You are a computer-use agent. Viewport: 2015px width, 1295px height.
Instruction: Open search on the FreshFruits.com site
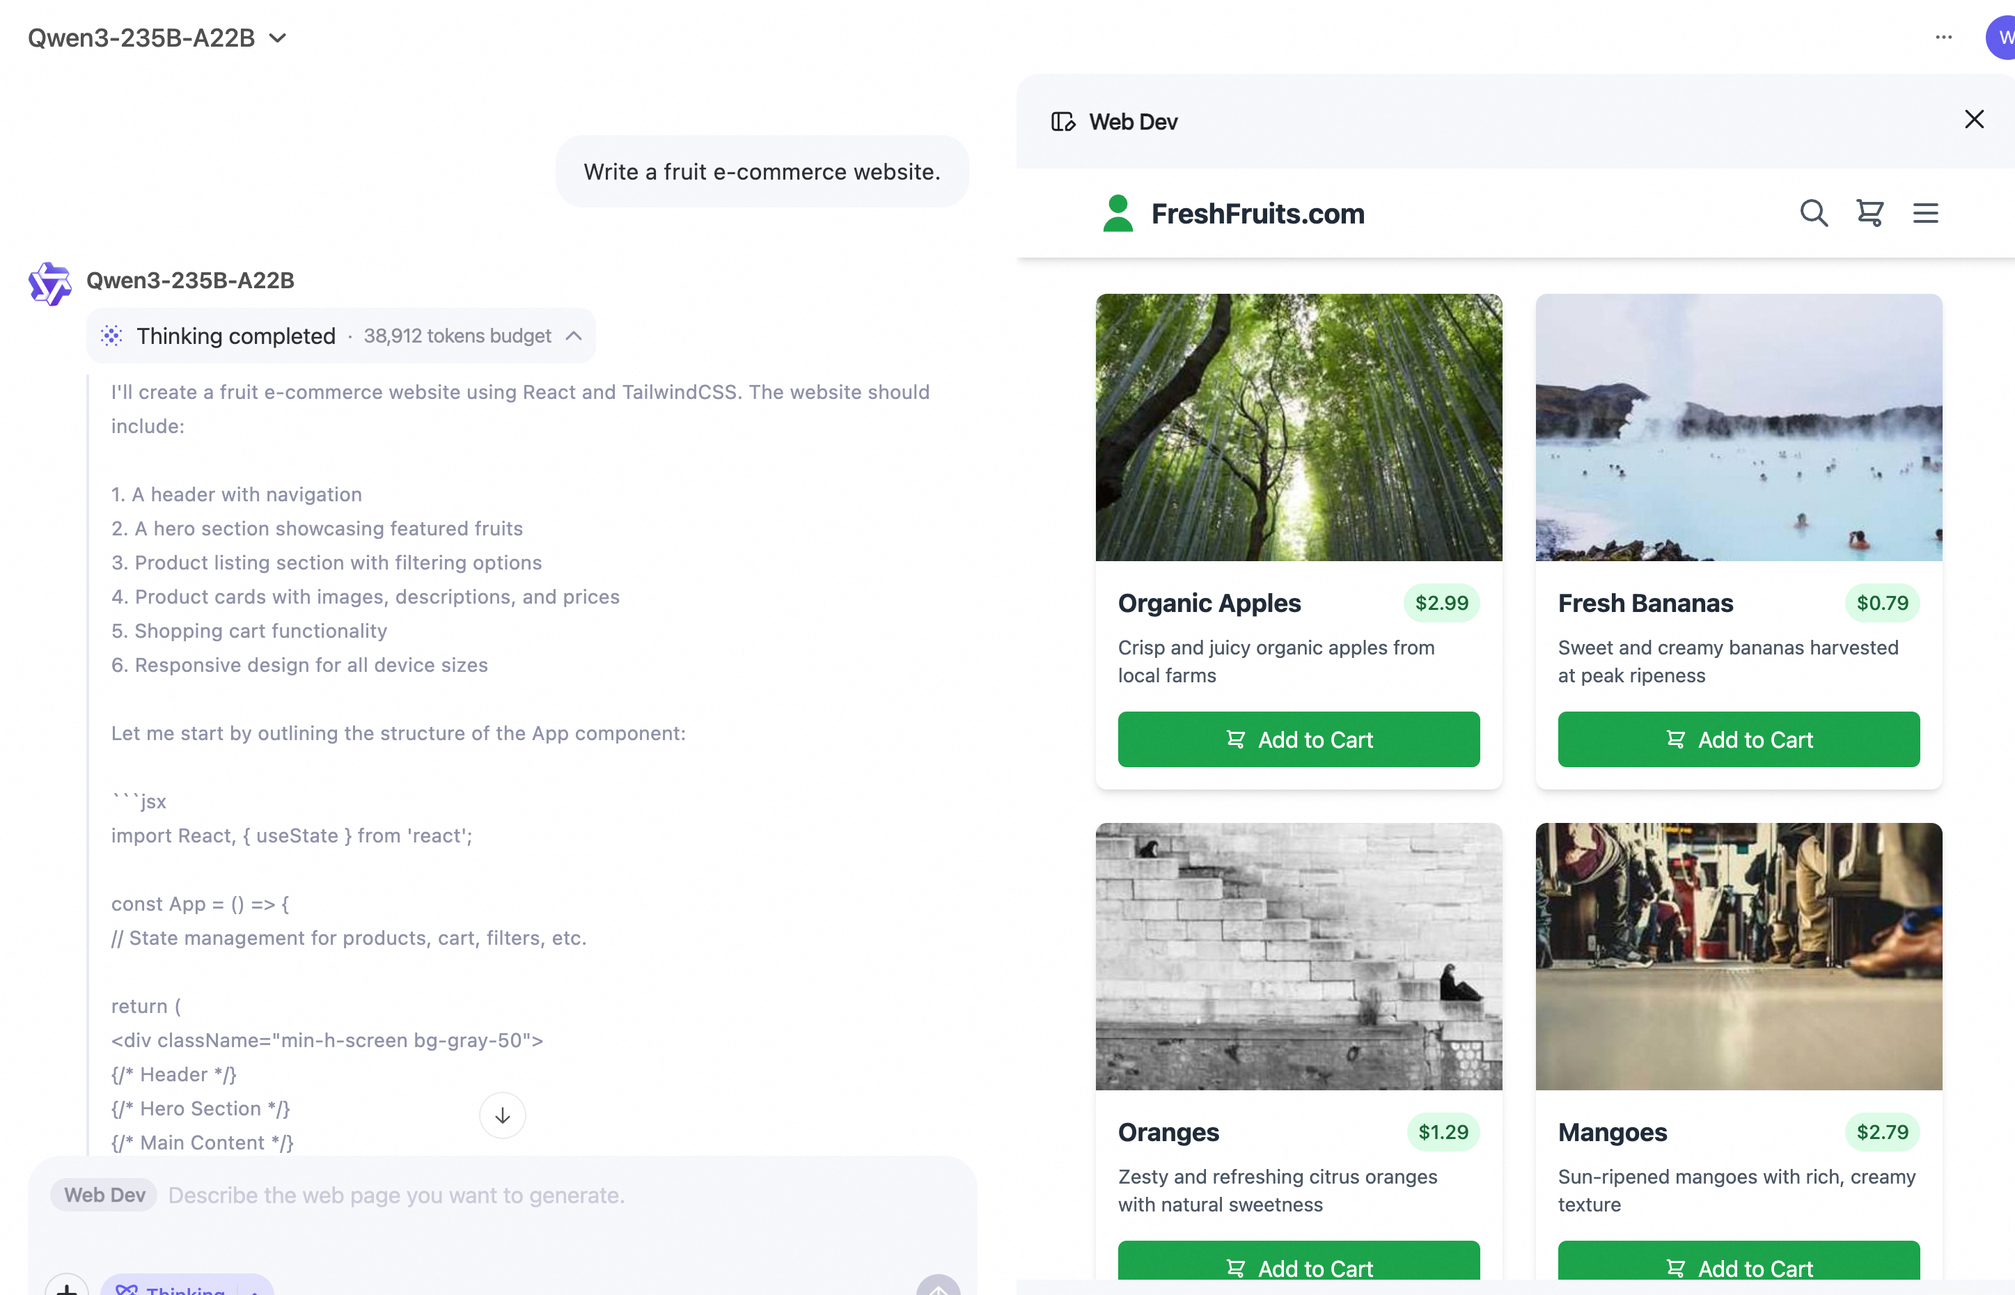coord(1814,213)
